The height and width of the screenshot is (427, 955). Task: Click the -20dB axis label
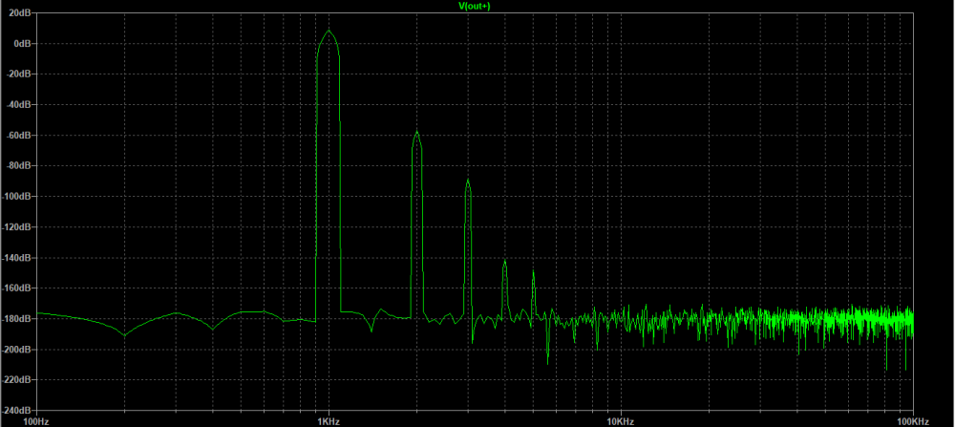click(x=19, y=74)
